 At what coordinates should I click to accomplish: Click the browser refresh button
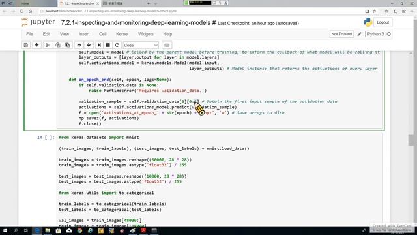pyautogui.click(x=22, y=11)
